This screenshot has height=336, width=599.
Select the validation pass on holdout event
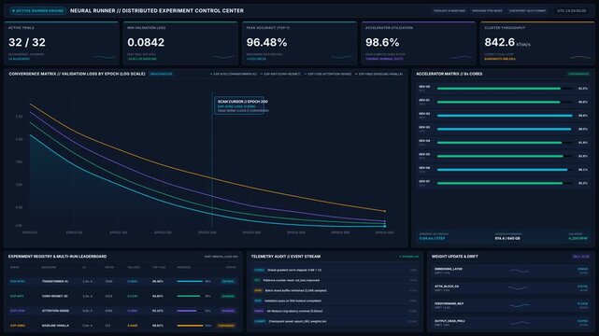335,301
